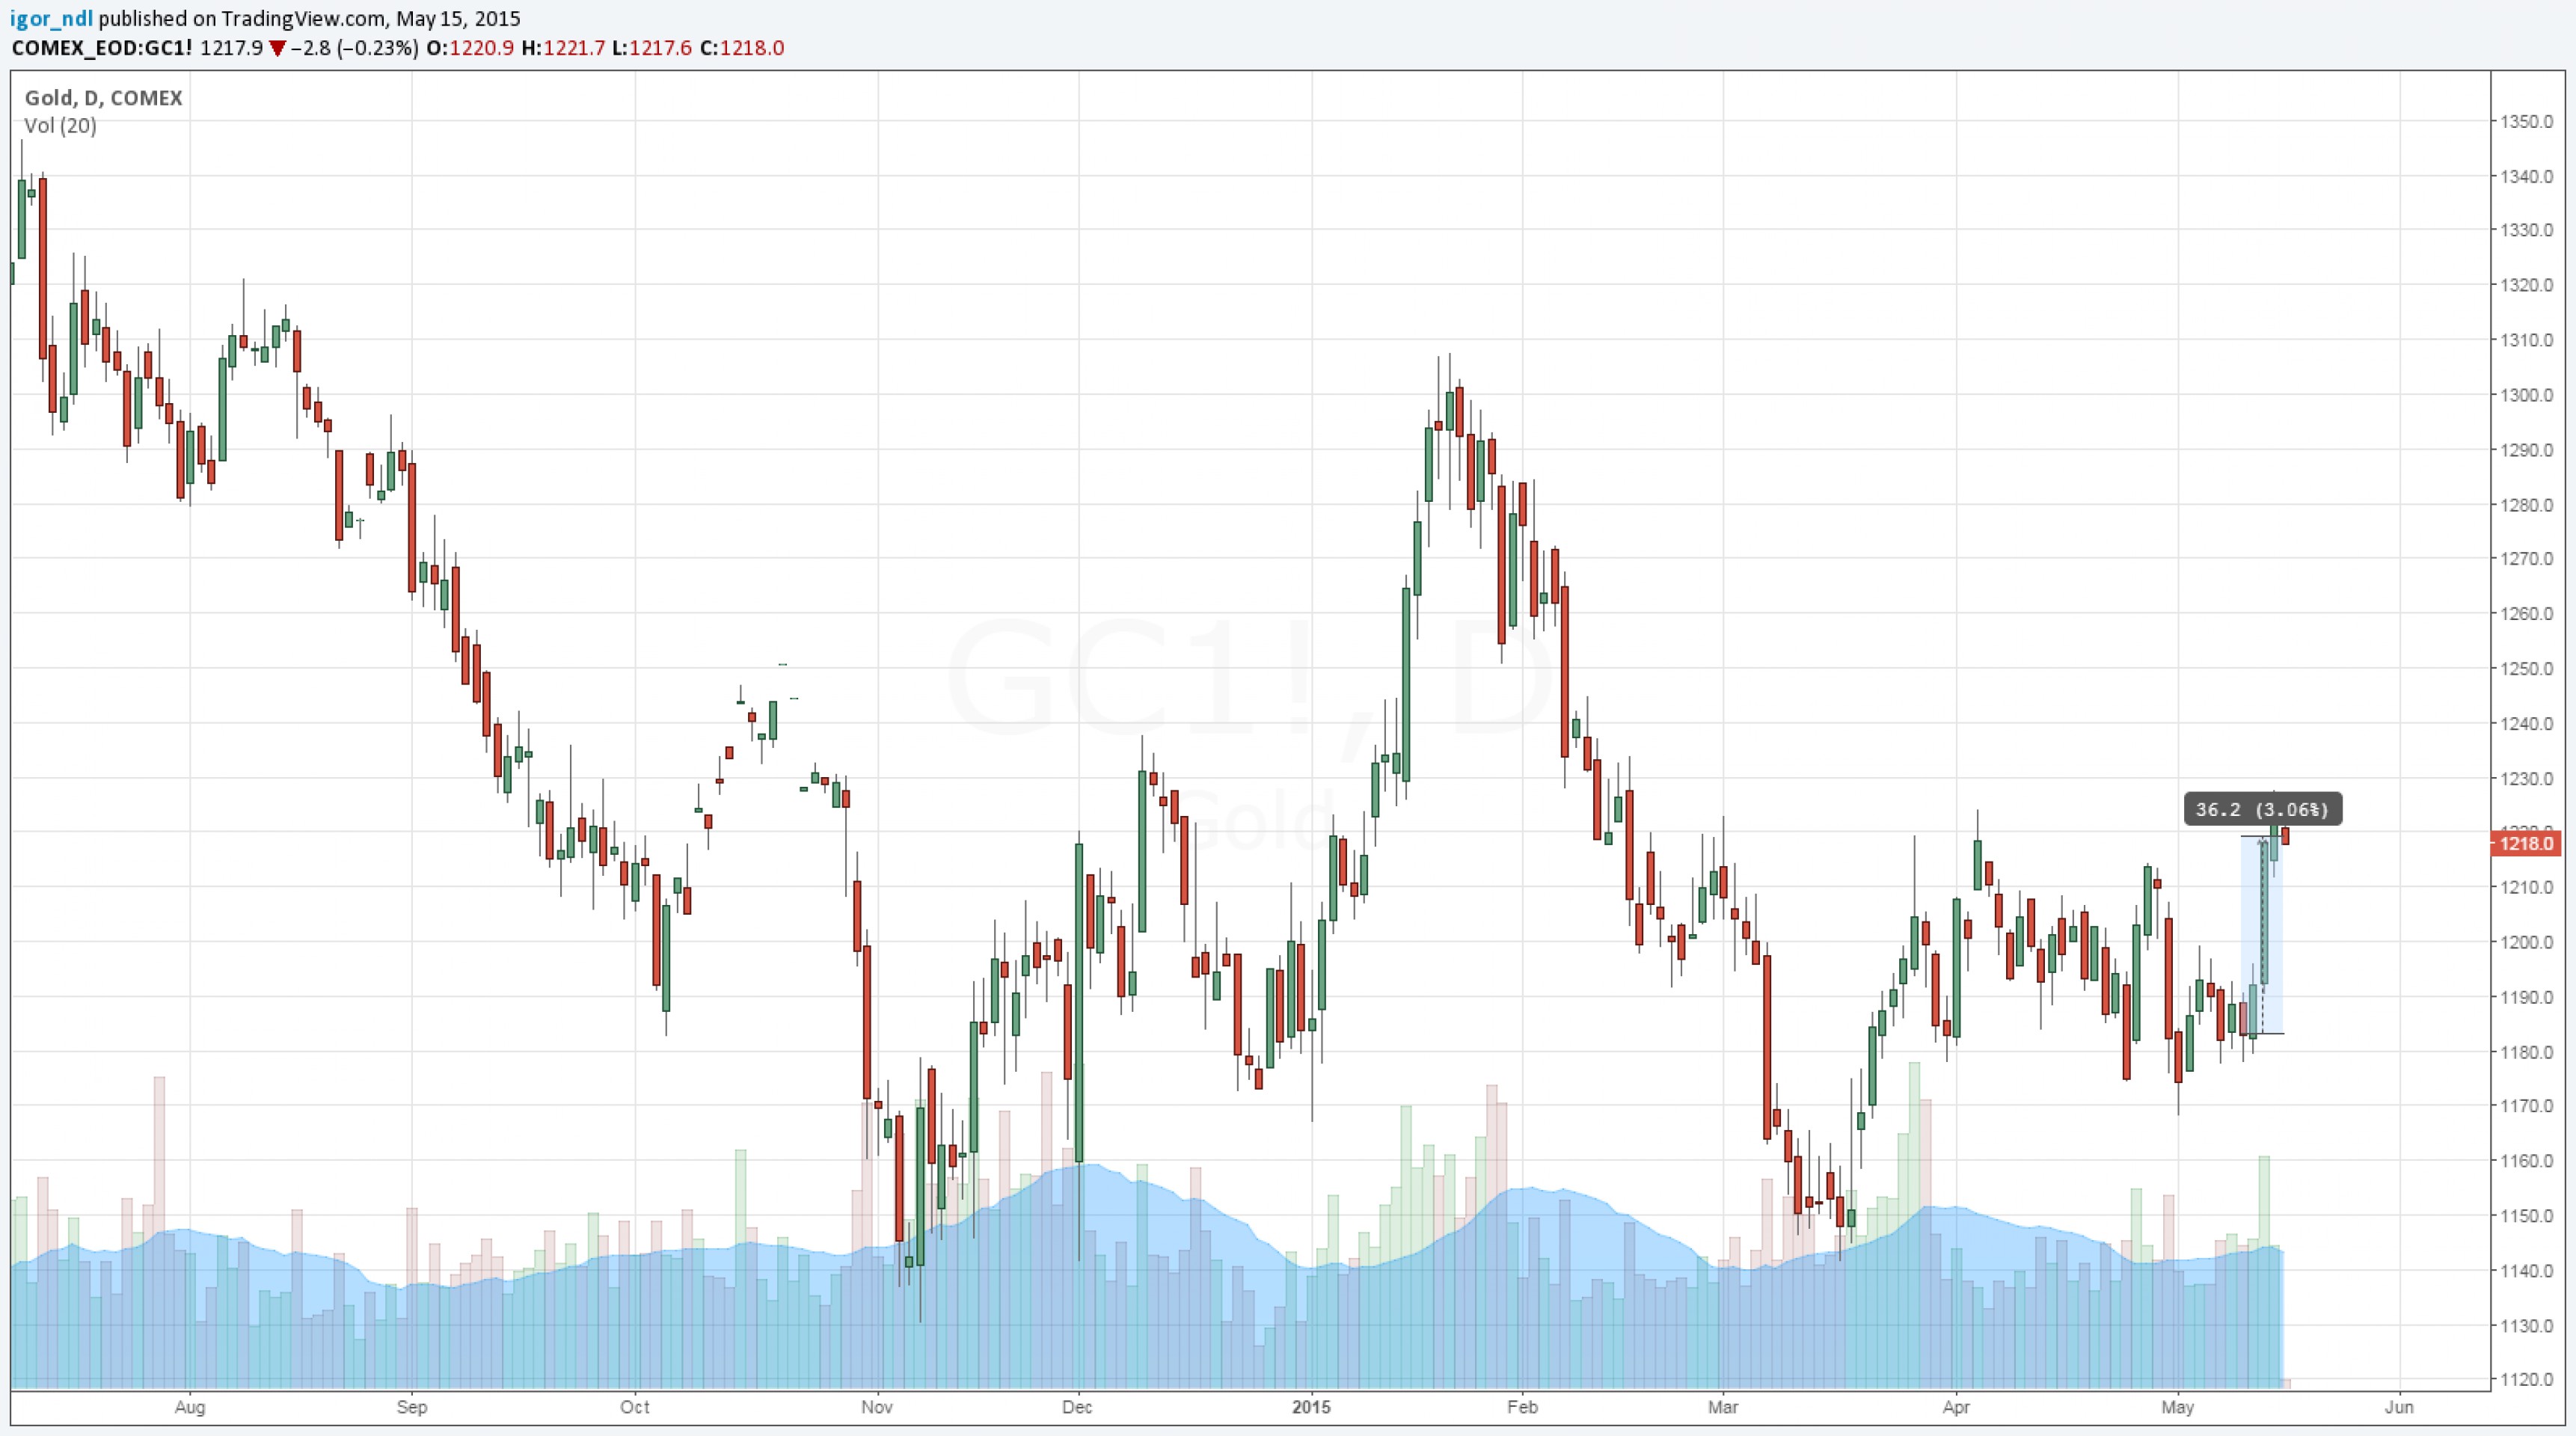This screenshot has width=2576, height=1436.
Task: Click the high value H:1221.7 readout
Action: [563, 48]
